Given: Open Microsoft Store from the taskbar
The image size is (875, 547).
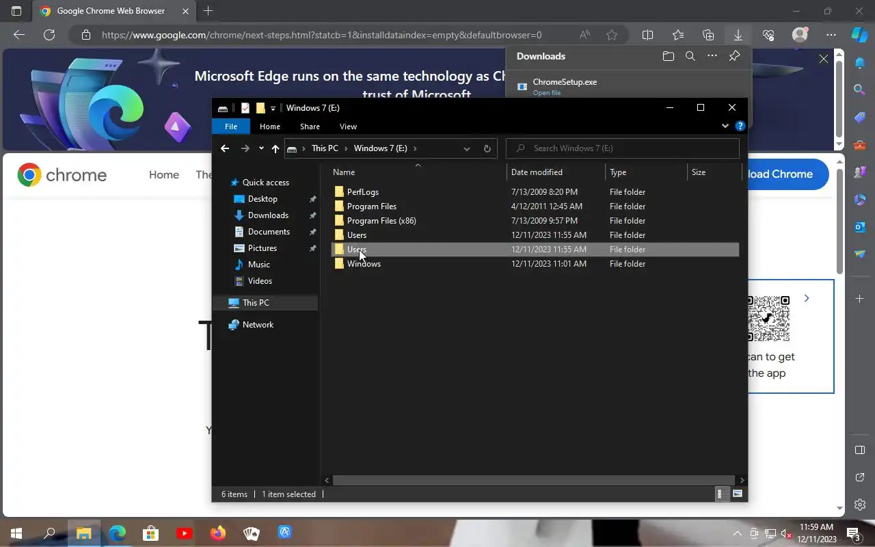Looking at the screenshot, I should click(150, 533).
